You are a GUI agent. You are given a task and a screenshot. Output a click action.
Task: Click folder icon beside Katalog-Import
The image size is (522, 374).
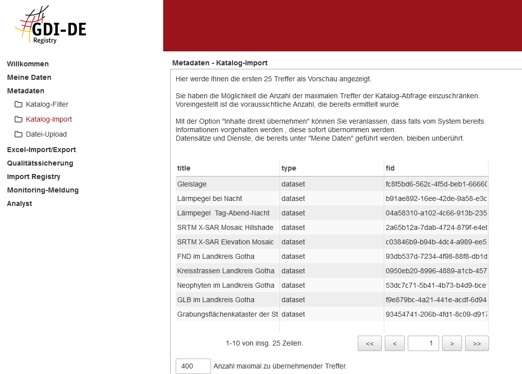18,120
